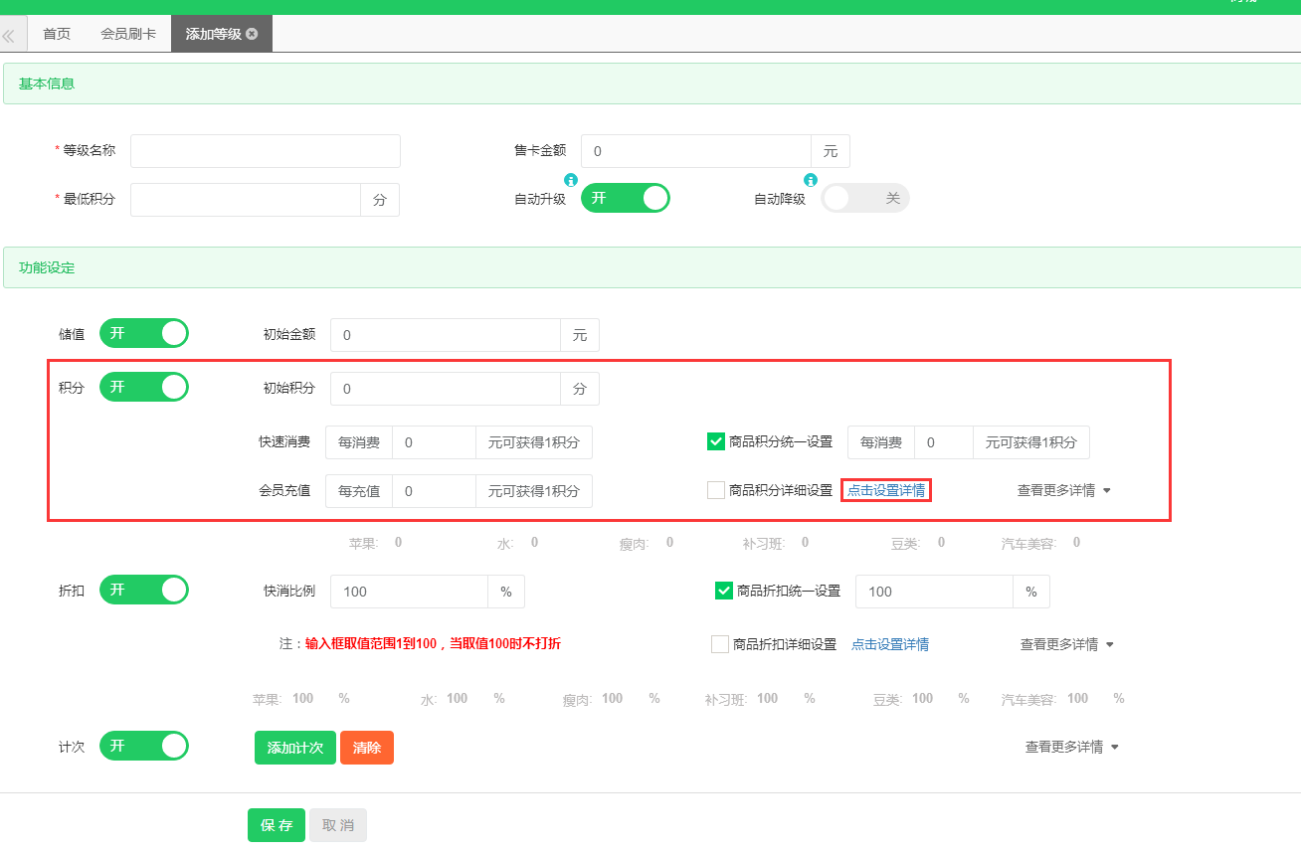Screen dimensions: 1301x854
Task: Close the 添加等级 tab
Action: [x=252, y=34]
